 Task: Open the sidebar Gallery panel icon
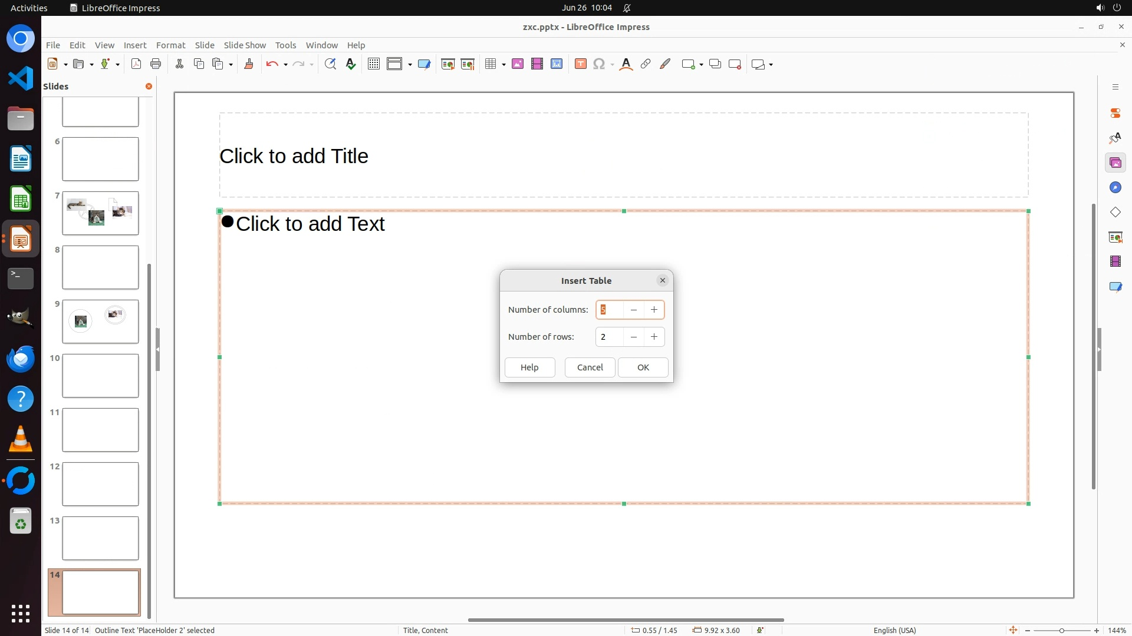(x=1115, y=163)
